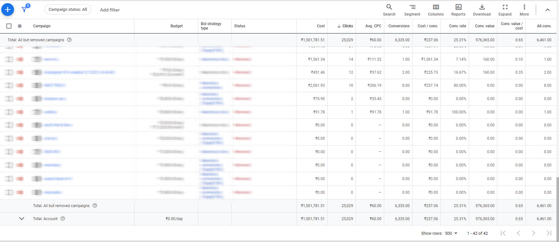
Task: Click the ₹35.45 Avg. CPC cell
Action: (375, 99)
